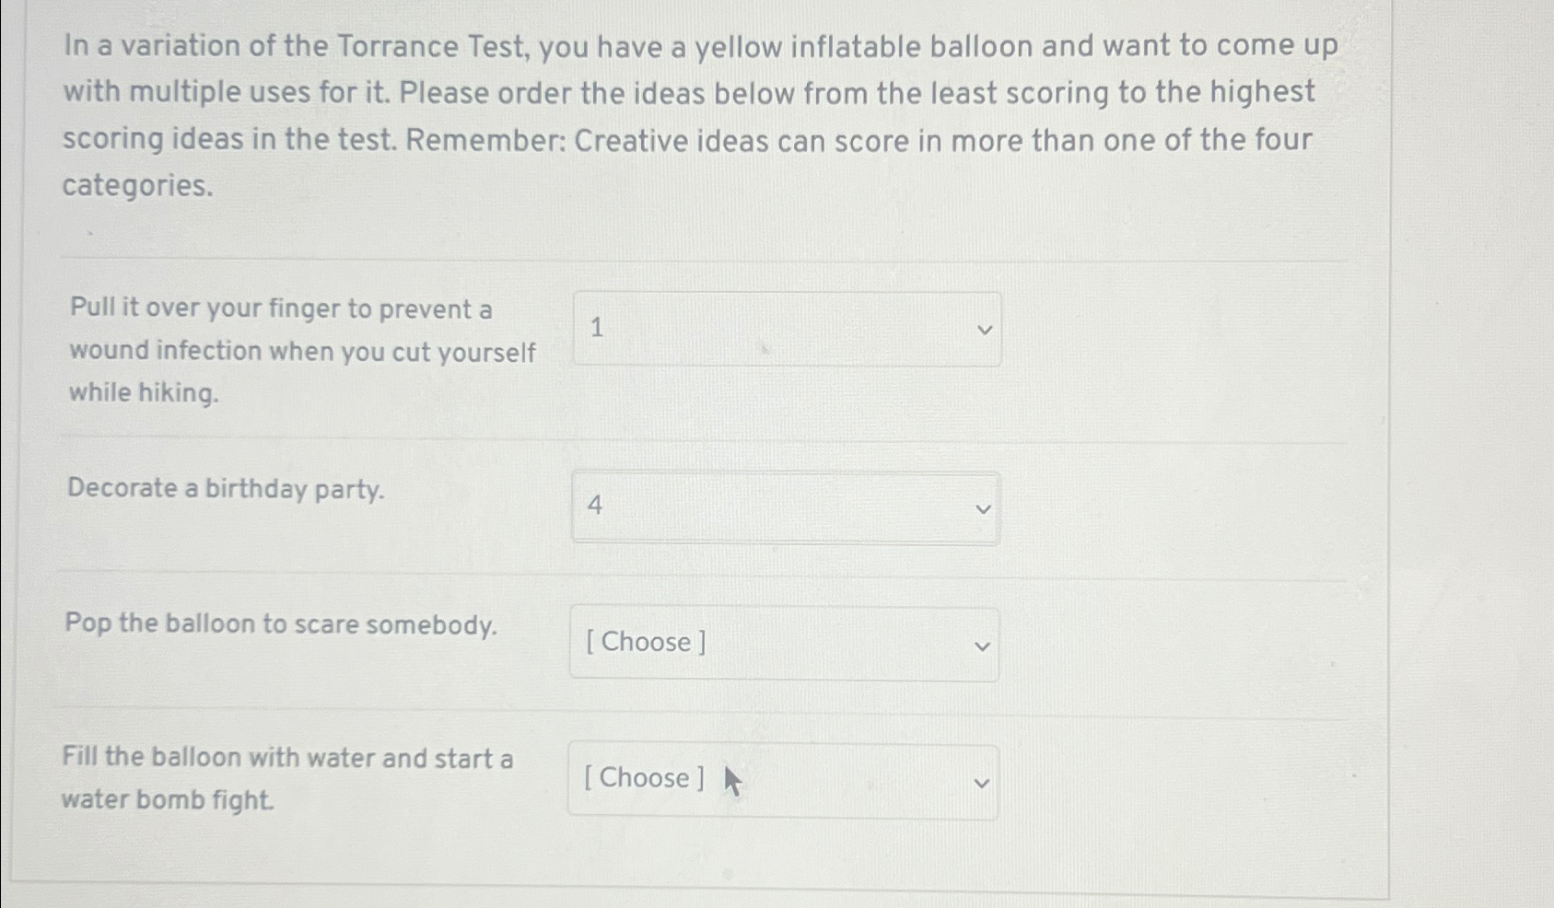
Task: Open the chevron beside "Pop the balloon" dropdown
Action: (985, 645)
